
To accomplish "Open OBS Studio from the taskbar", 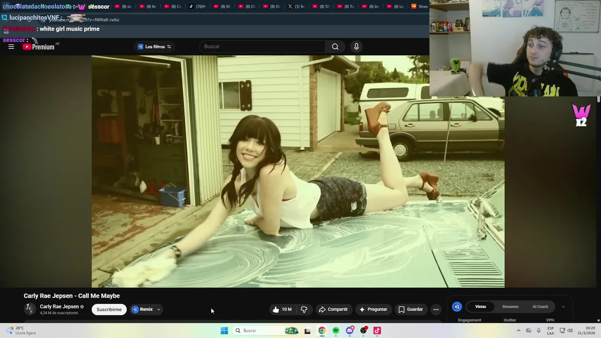I will click(363, 330).
